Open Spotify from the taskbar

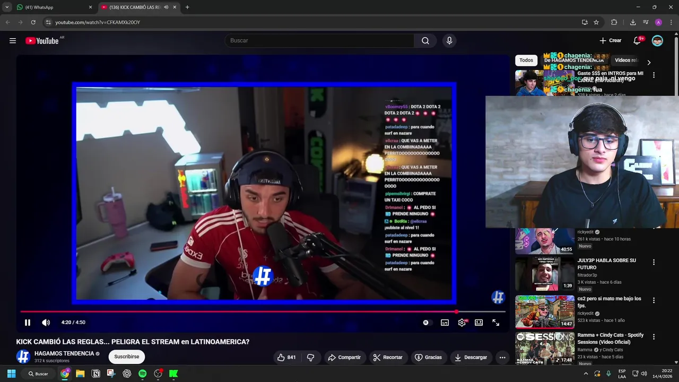pos(142,374)
